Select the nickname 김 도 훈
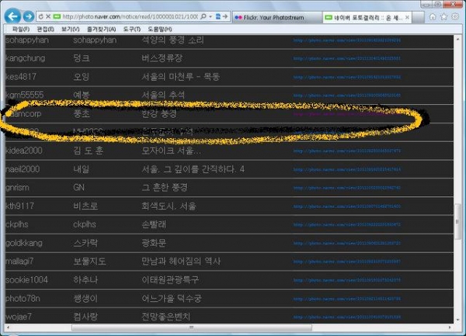 [89, 151]
